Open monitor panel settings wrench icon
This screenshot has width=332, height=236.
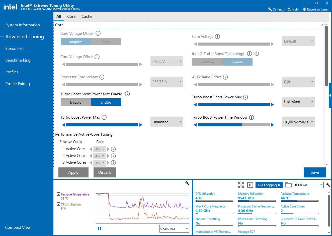pos(328,185)
